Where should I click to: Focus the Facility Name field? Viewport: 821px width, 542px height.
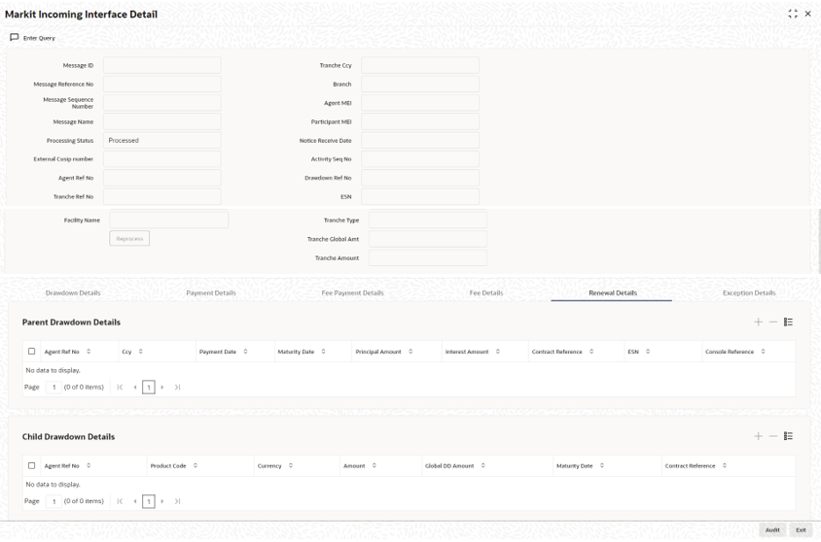pos(168,220)
